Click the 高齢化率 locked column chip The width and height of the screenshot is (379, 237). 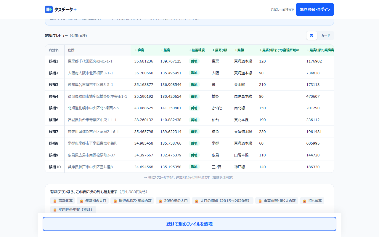point(62,201)
